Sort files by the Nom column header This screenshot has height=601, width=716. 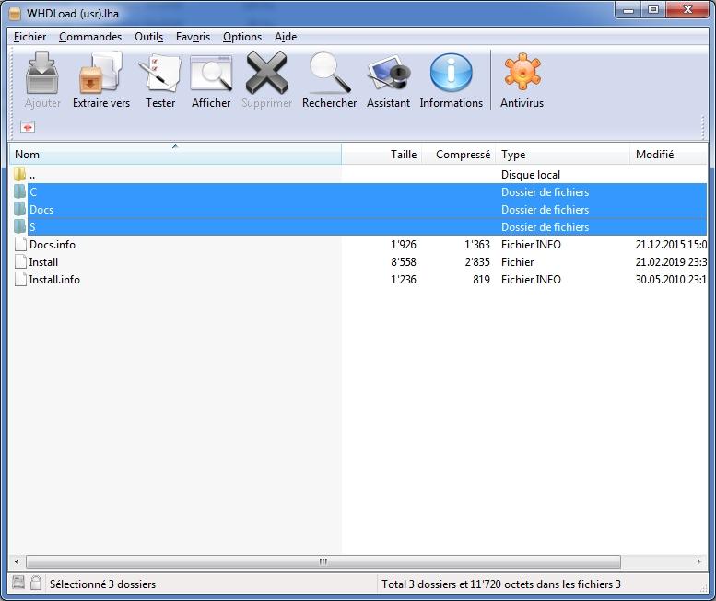coord(175,155)
